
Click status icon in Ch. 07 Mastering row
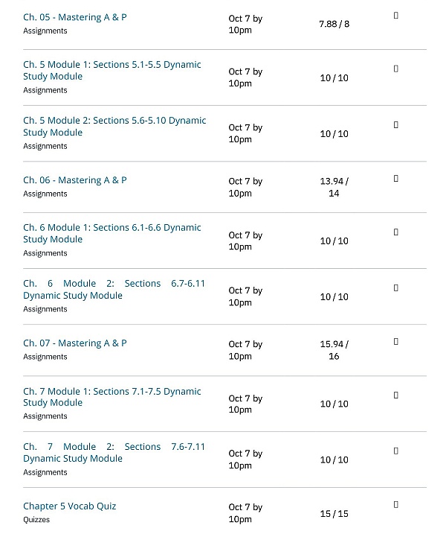[x=396, y=342]
